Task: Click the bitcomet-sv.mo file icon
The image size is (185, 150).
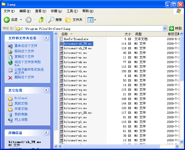Action: (61, 80)
